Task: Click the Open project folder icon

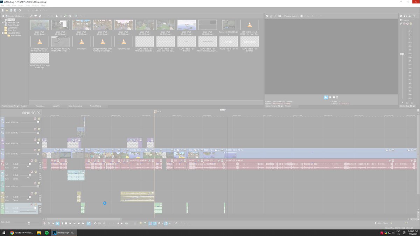Action: [x=7, y=10]
